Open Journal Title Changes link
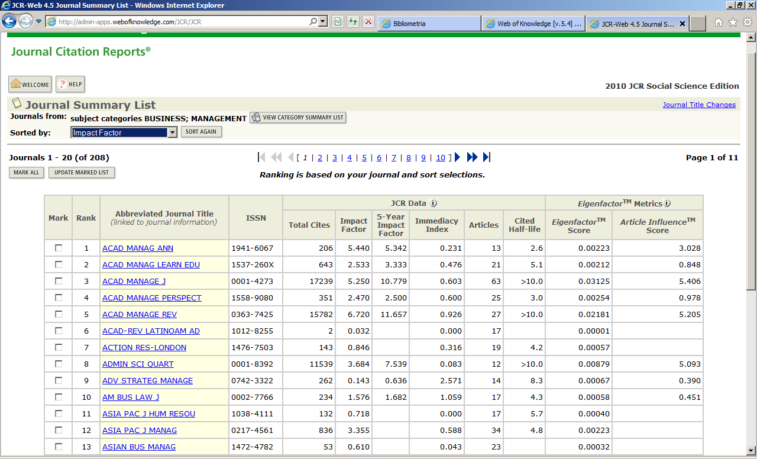This screenshot has height=459, width=757. (x=699, y=105)
